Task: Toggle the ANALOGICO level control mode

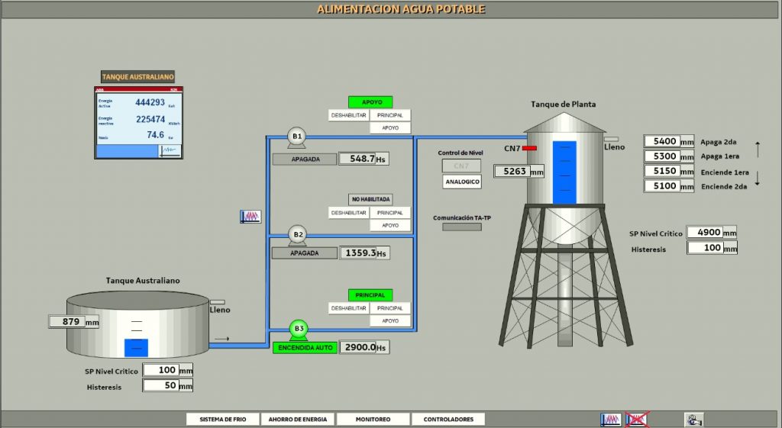Action: coord(462,182)
